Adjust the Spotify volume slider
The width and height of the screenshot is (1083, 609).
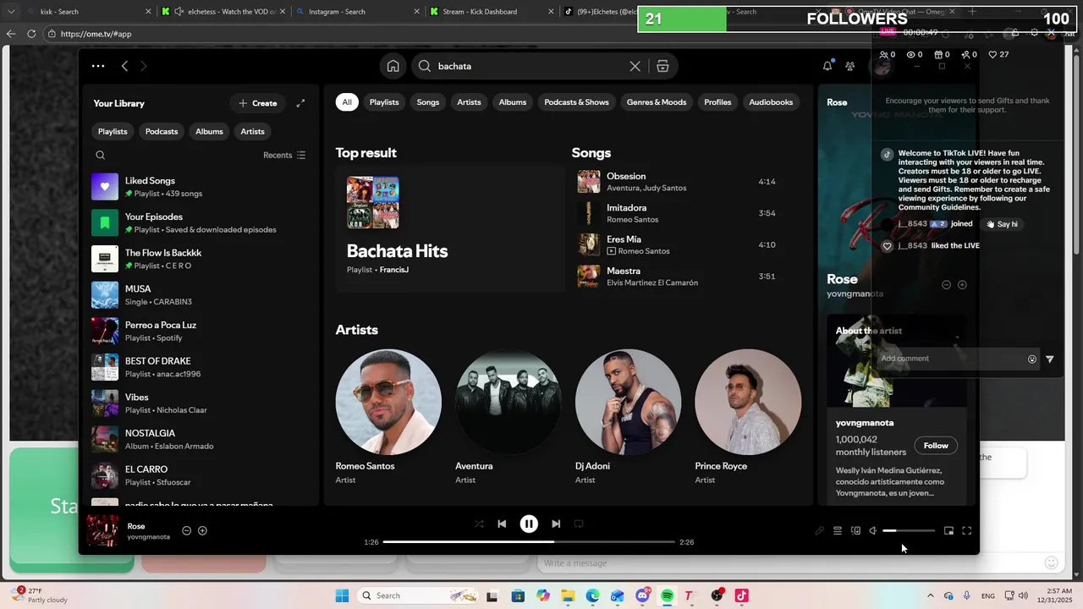coord(909,530)
